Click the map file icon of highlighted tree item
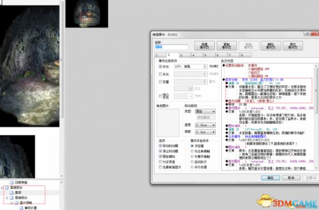319x210 pixels. point(12,192)
